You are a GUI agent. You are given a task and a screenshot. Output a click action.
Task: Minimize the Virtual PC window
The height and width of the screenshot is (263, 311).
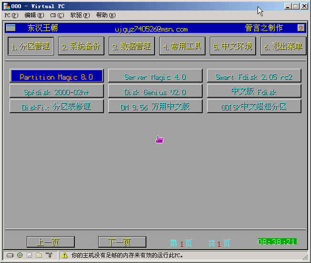(x=288, y=6)
